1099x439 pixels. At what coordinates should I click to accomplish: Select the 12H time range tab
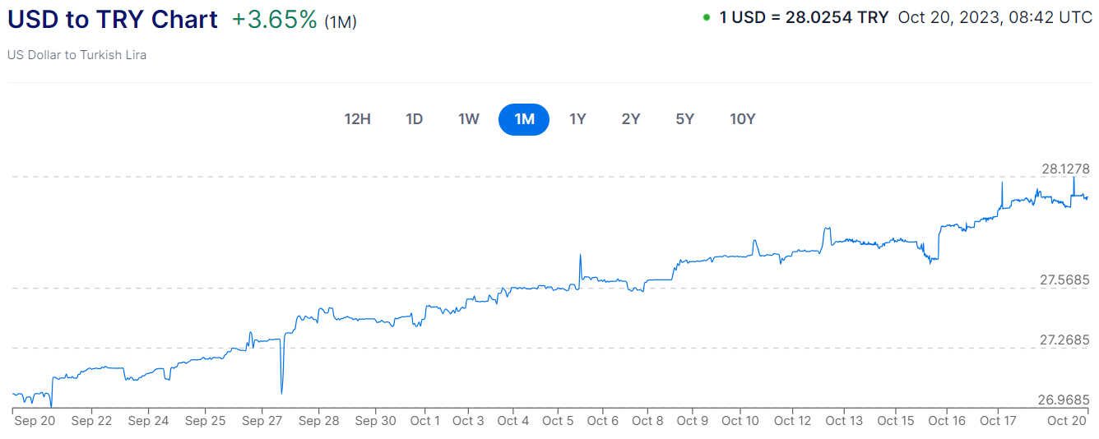(357, 119)
